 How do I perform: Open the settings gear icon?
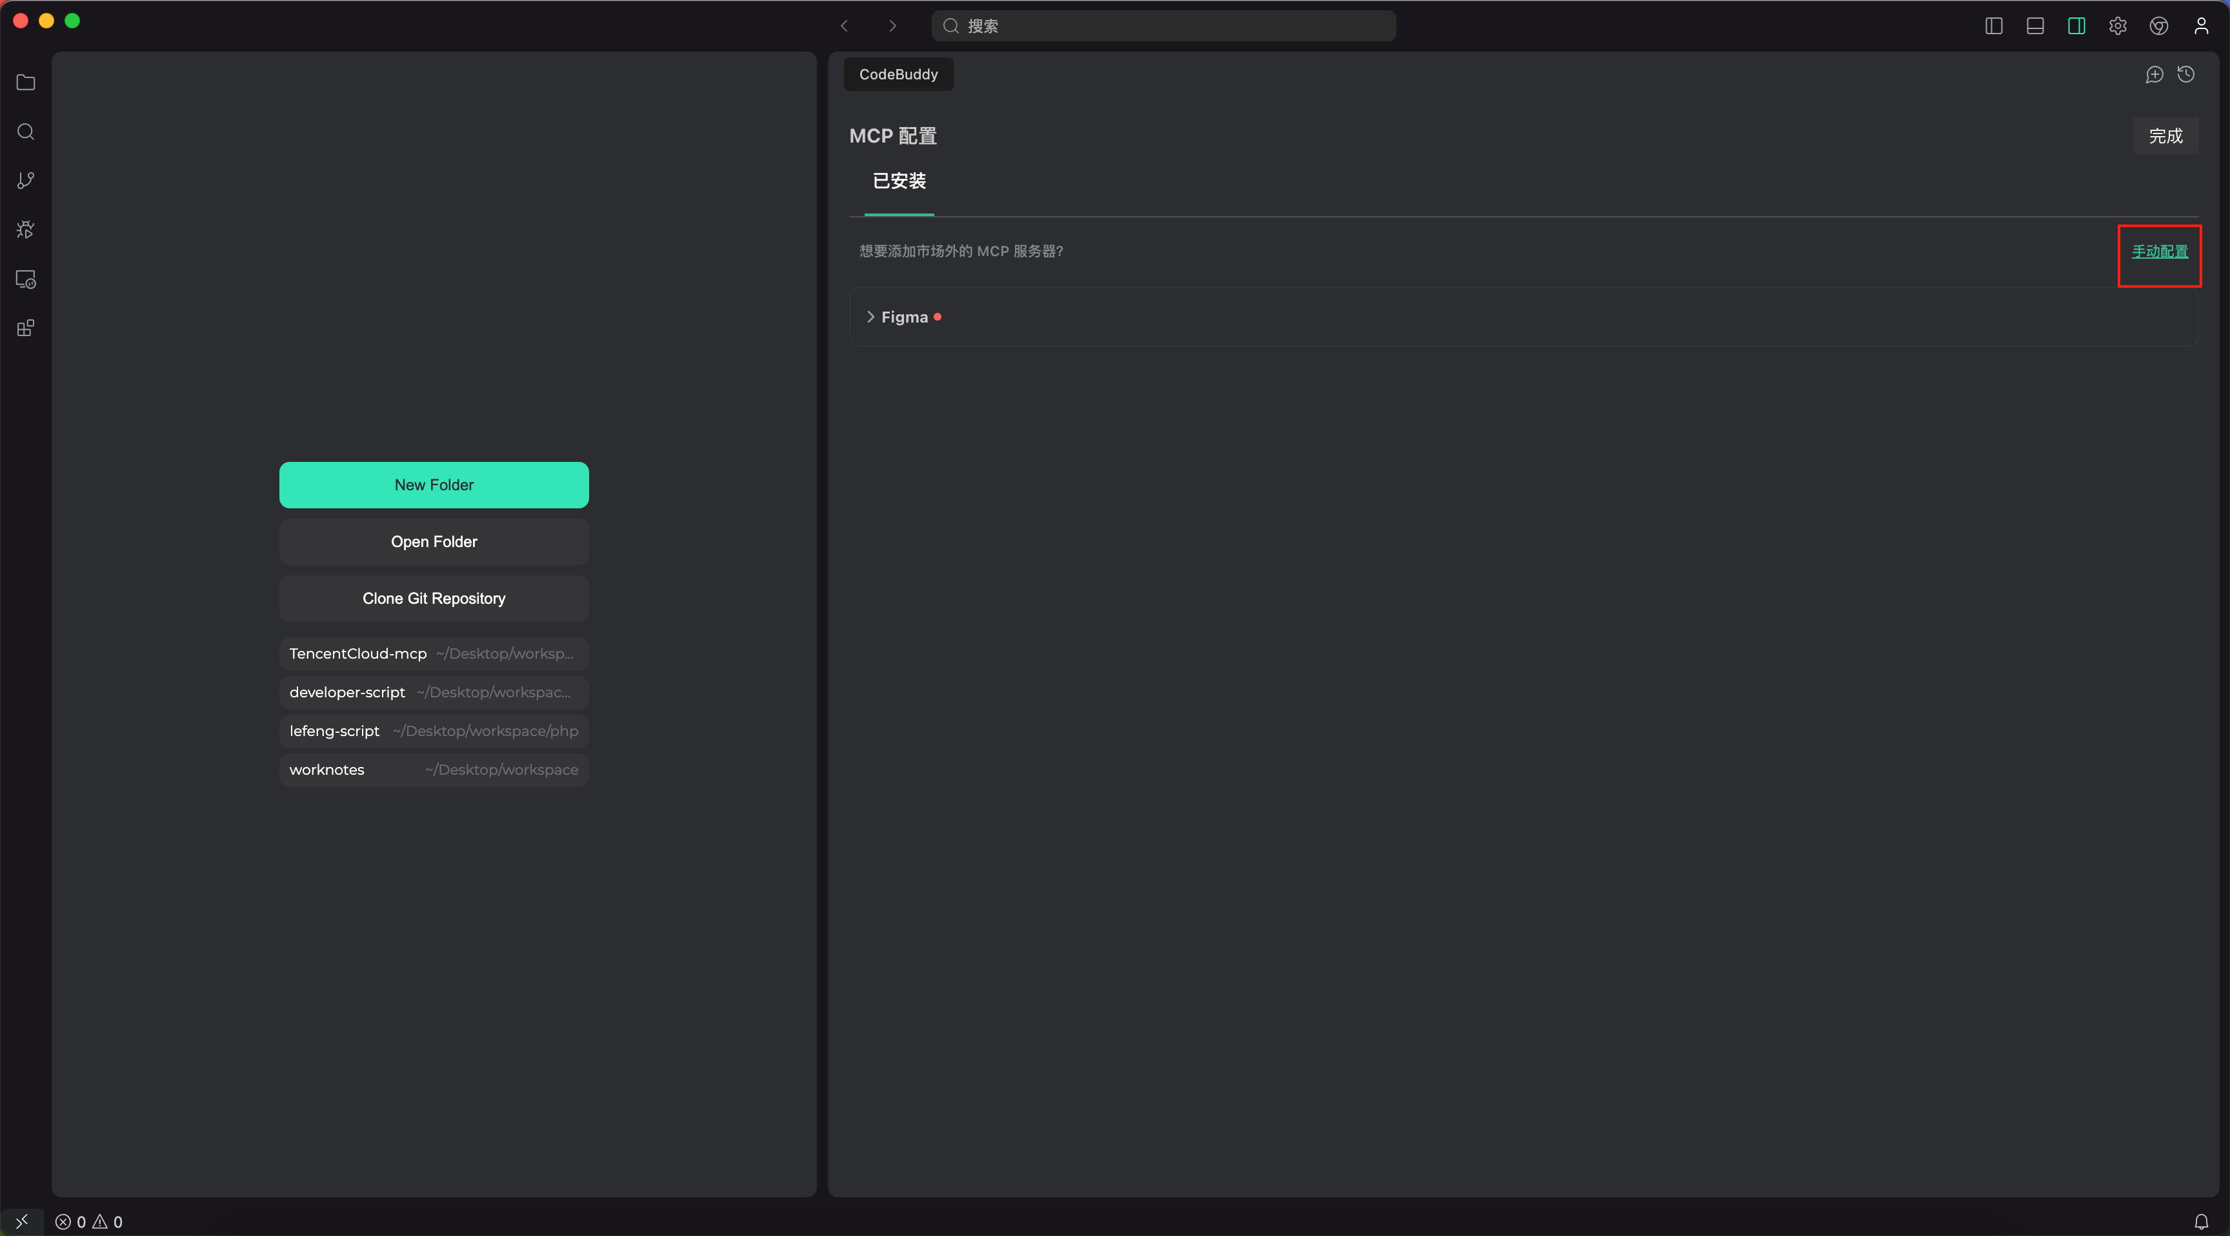pyautogui.click(x=2118, y=26)
